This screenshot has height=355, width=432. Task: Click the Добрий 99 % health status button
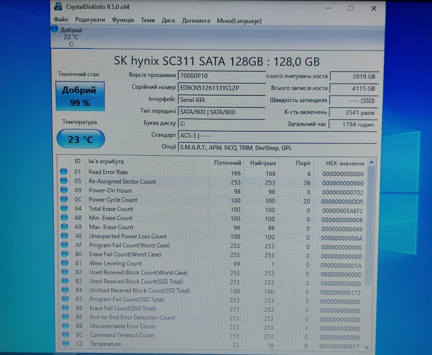coord(80,96)
